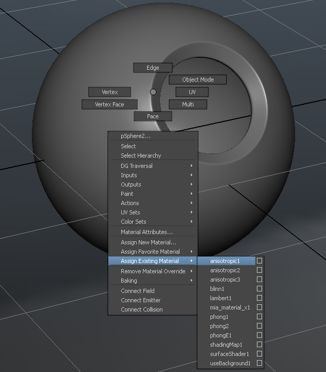Expand the Color Sets submenu
The width and height of the screenshot is (326, 372).
tap(153, 221)
